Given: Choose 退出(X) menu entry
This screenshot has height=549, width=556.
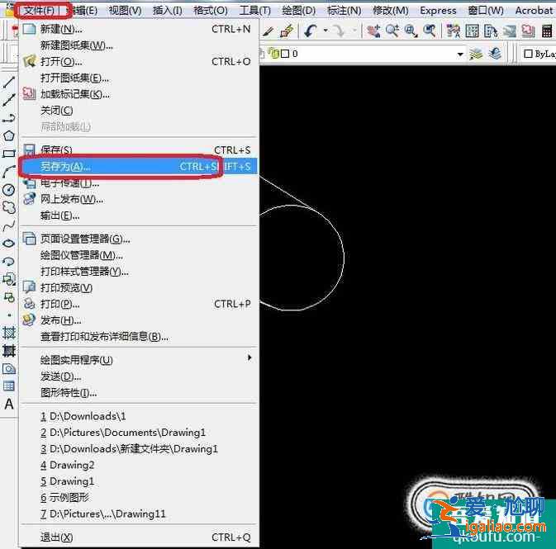Looking at the screenshot, I should click(x=139, y=537).
